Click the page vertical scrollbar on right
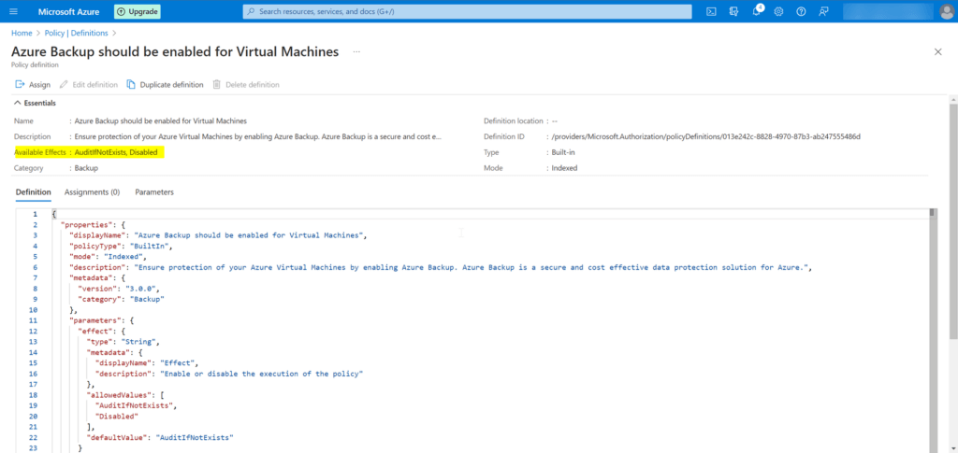Image resolution: width=958 pixels, height=453 pixels. 954,219
